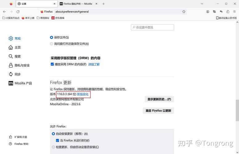Switch to the 设置 tab

coord(37,4)
